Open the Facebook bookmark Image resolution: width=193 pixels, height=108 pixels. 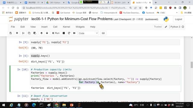tap(148, 13)
